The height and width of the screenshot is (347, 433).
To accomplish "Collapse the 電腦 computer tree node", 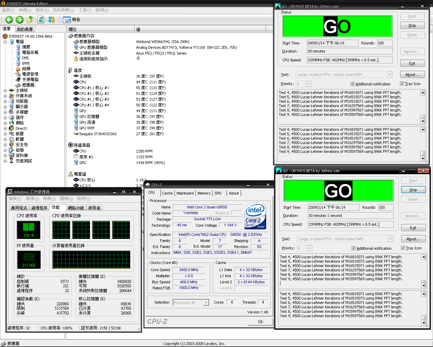I will click(5, 42).
